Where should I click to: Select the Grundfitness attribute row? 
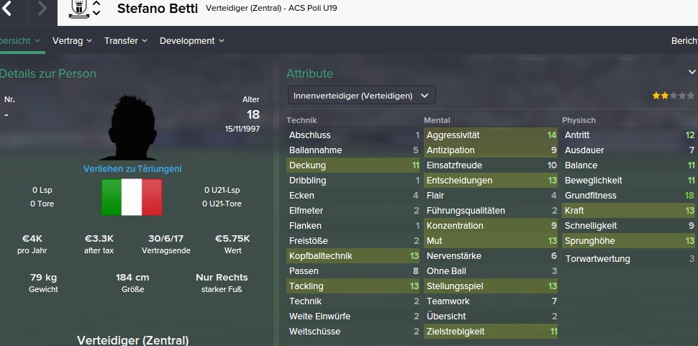(x=629, y=196)
